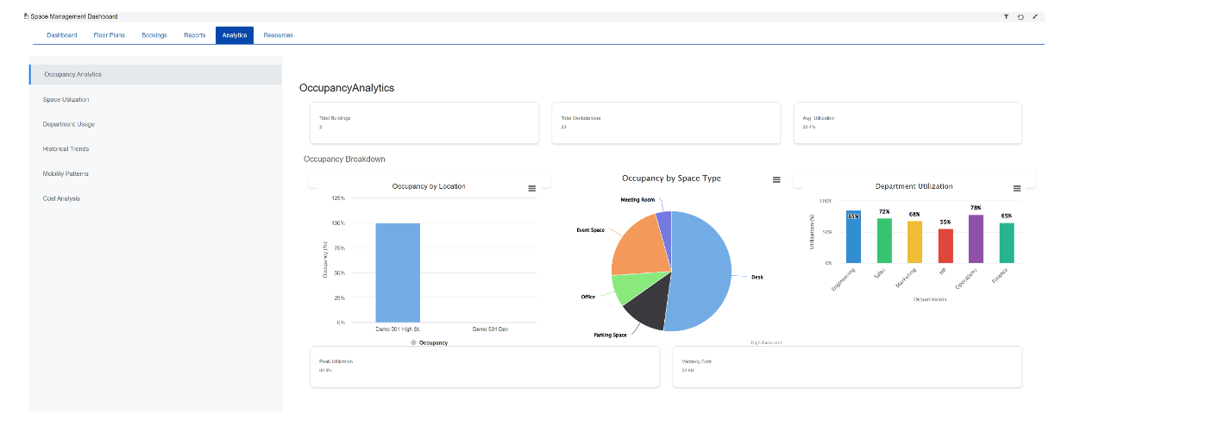Select Space Utilization in the sidebar
The height and width of the screenshot is (445, 1206).
(x=66, y=99)
